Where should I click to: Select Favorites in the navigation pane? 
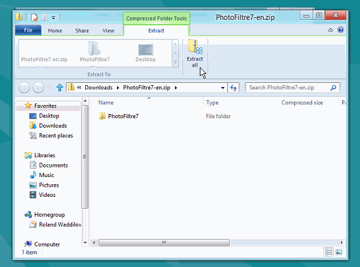[45, 106]
